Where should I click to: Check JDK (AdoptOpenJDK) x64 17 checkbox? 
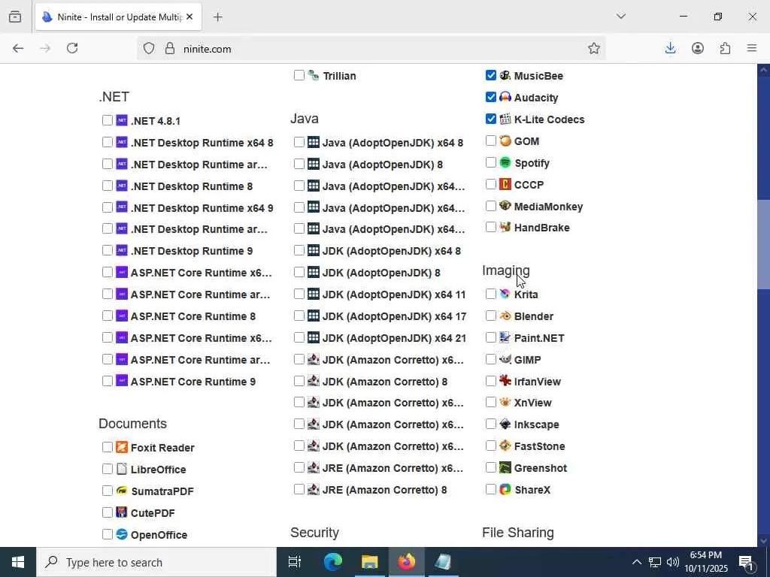[x=299, y=316]
